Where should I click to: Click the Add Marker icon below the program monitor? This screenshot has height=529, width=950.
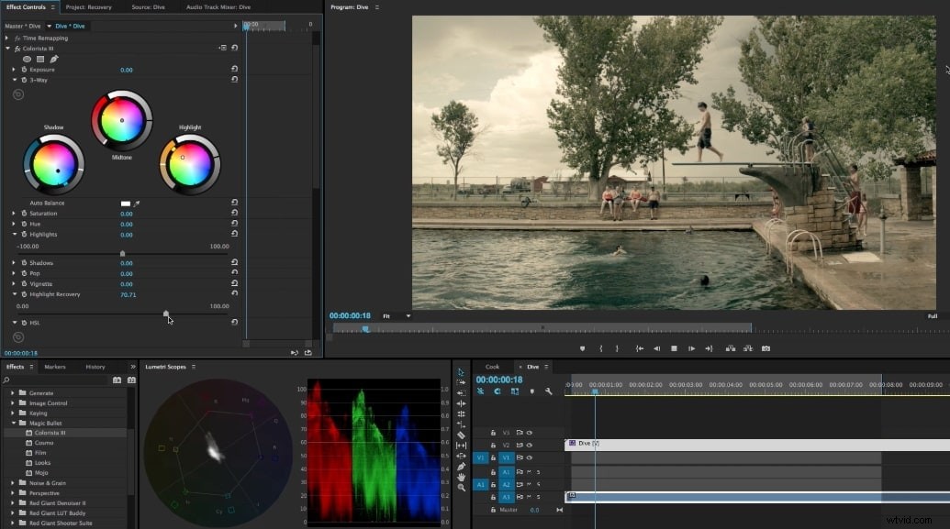pos(582,348)
